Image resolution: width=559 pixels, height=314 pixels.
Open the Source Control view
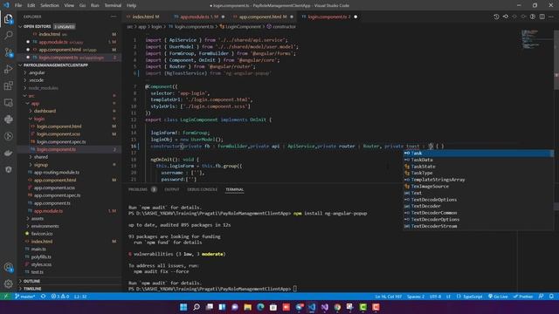(x=8, y=52)
